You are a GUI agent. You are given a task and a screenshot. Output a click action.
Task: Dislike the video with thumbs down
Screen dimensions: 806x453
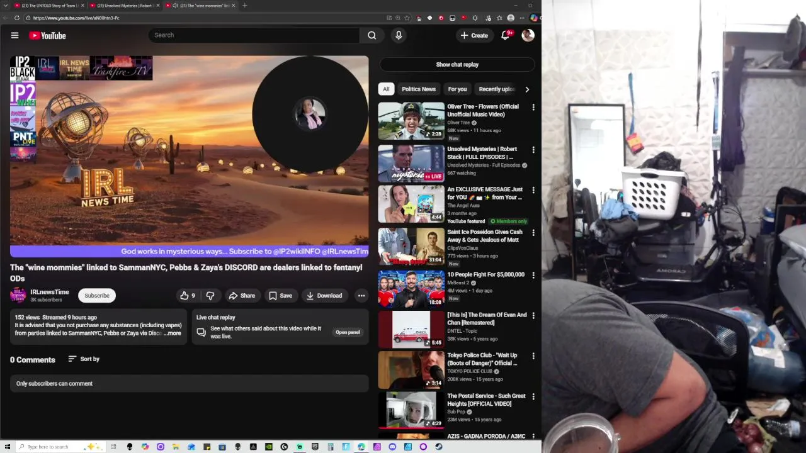(211, 296)
